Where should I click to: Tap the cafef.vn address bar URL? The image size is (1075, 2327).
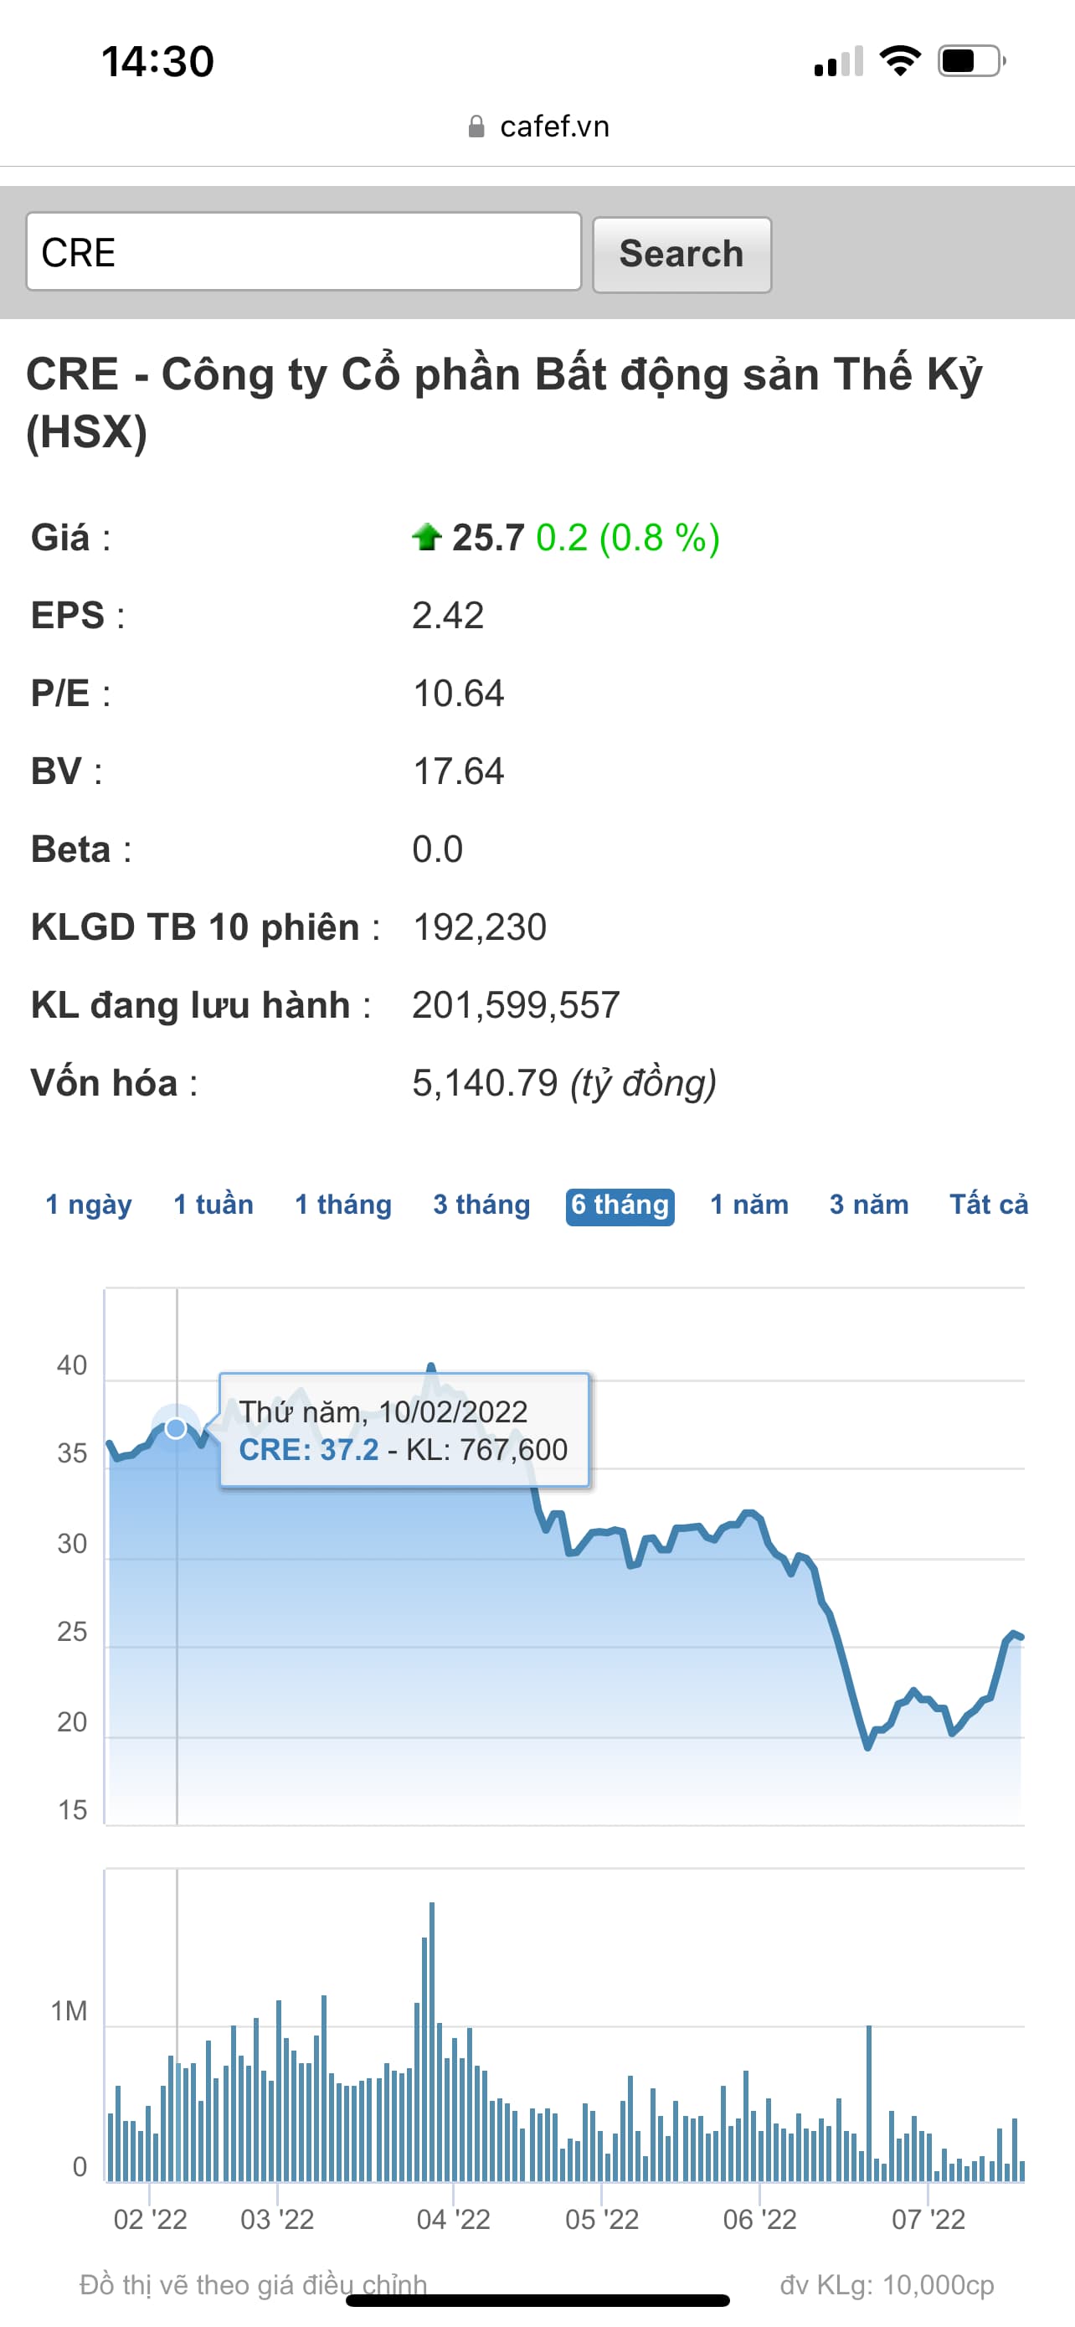point(554,127)
